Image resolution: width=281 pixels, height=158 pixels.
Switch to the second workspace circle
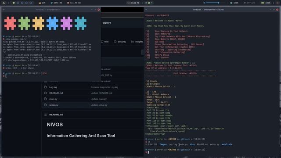pyautogui.click(x=18, y=3)
